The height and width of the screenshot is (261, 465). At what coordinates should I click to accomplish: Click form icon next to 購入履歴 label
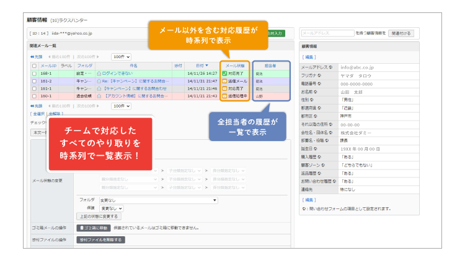(319, 157)
